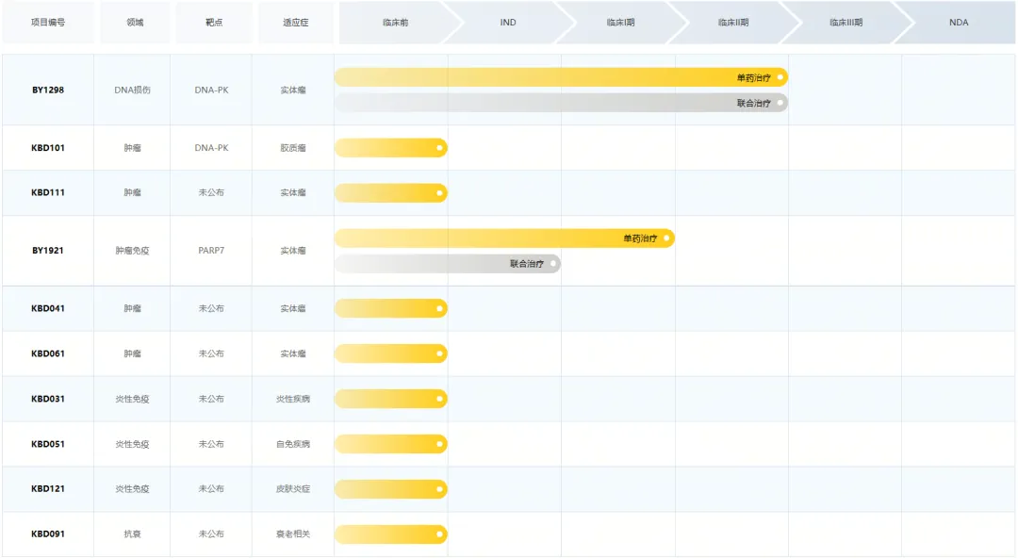The image size is (1018, 558).
Task: Click the end dot of BY1921's 单药治疗 bar
Action: tap(666, 238)
